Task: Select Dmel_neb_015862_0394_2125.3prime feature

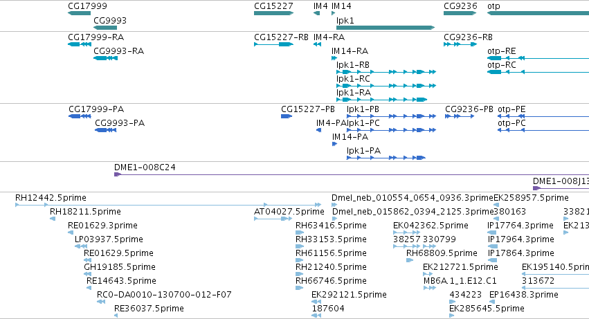Action: (335, 219)
